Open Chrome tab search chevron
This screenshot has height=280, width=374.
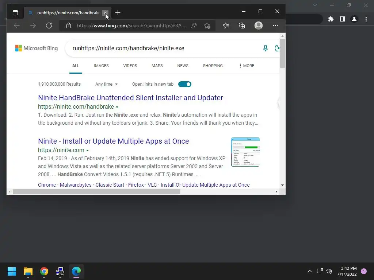315,5
